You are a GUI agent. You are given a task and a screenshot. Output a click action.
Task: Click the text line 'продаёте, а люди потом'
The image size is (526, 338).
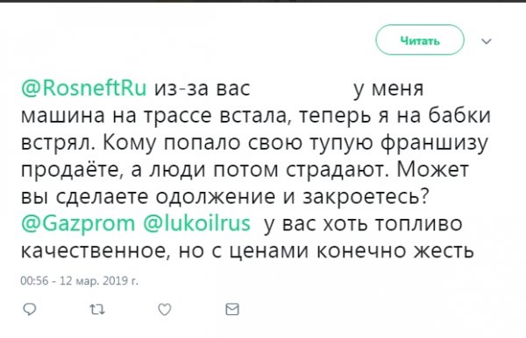(x=245, y=170)
